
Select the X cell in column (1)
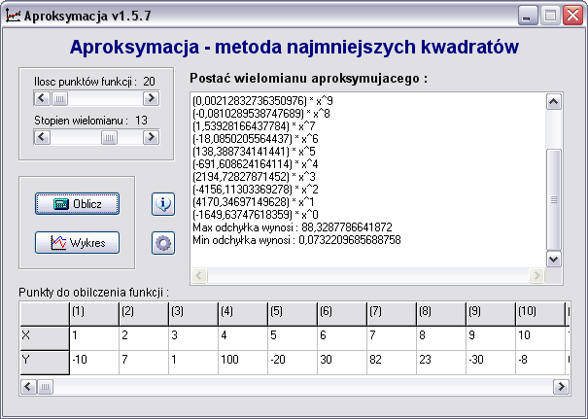92,335
